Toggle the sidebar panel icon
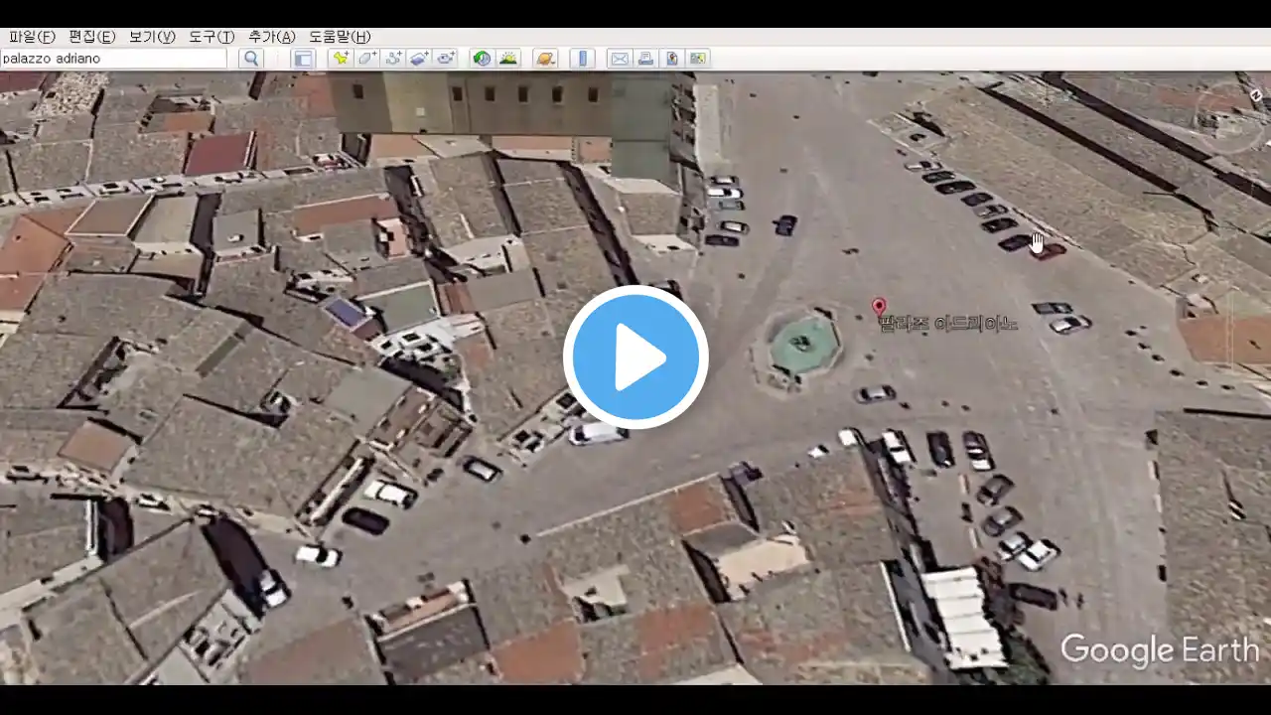Viewport: 1271px width, 715px height. pos(304,59)
